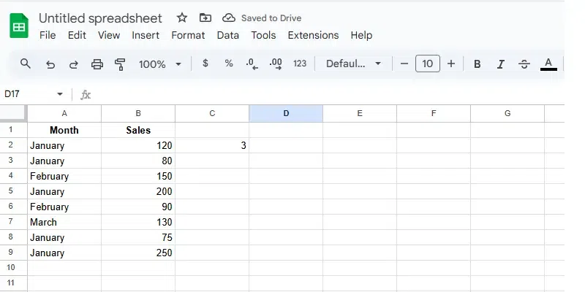Toggle italic formatting
This screenshot has height=292, width=585.
click(501, 64)
